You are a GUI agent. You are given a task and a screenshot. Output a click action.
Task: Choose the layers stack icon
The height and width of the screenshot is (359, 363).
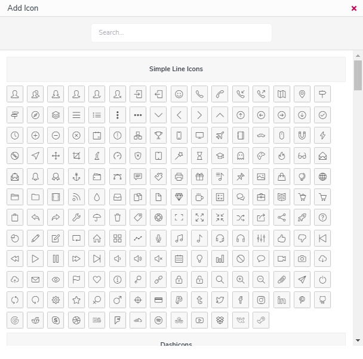point(56,115)
